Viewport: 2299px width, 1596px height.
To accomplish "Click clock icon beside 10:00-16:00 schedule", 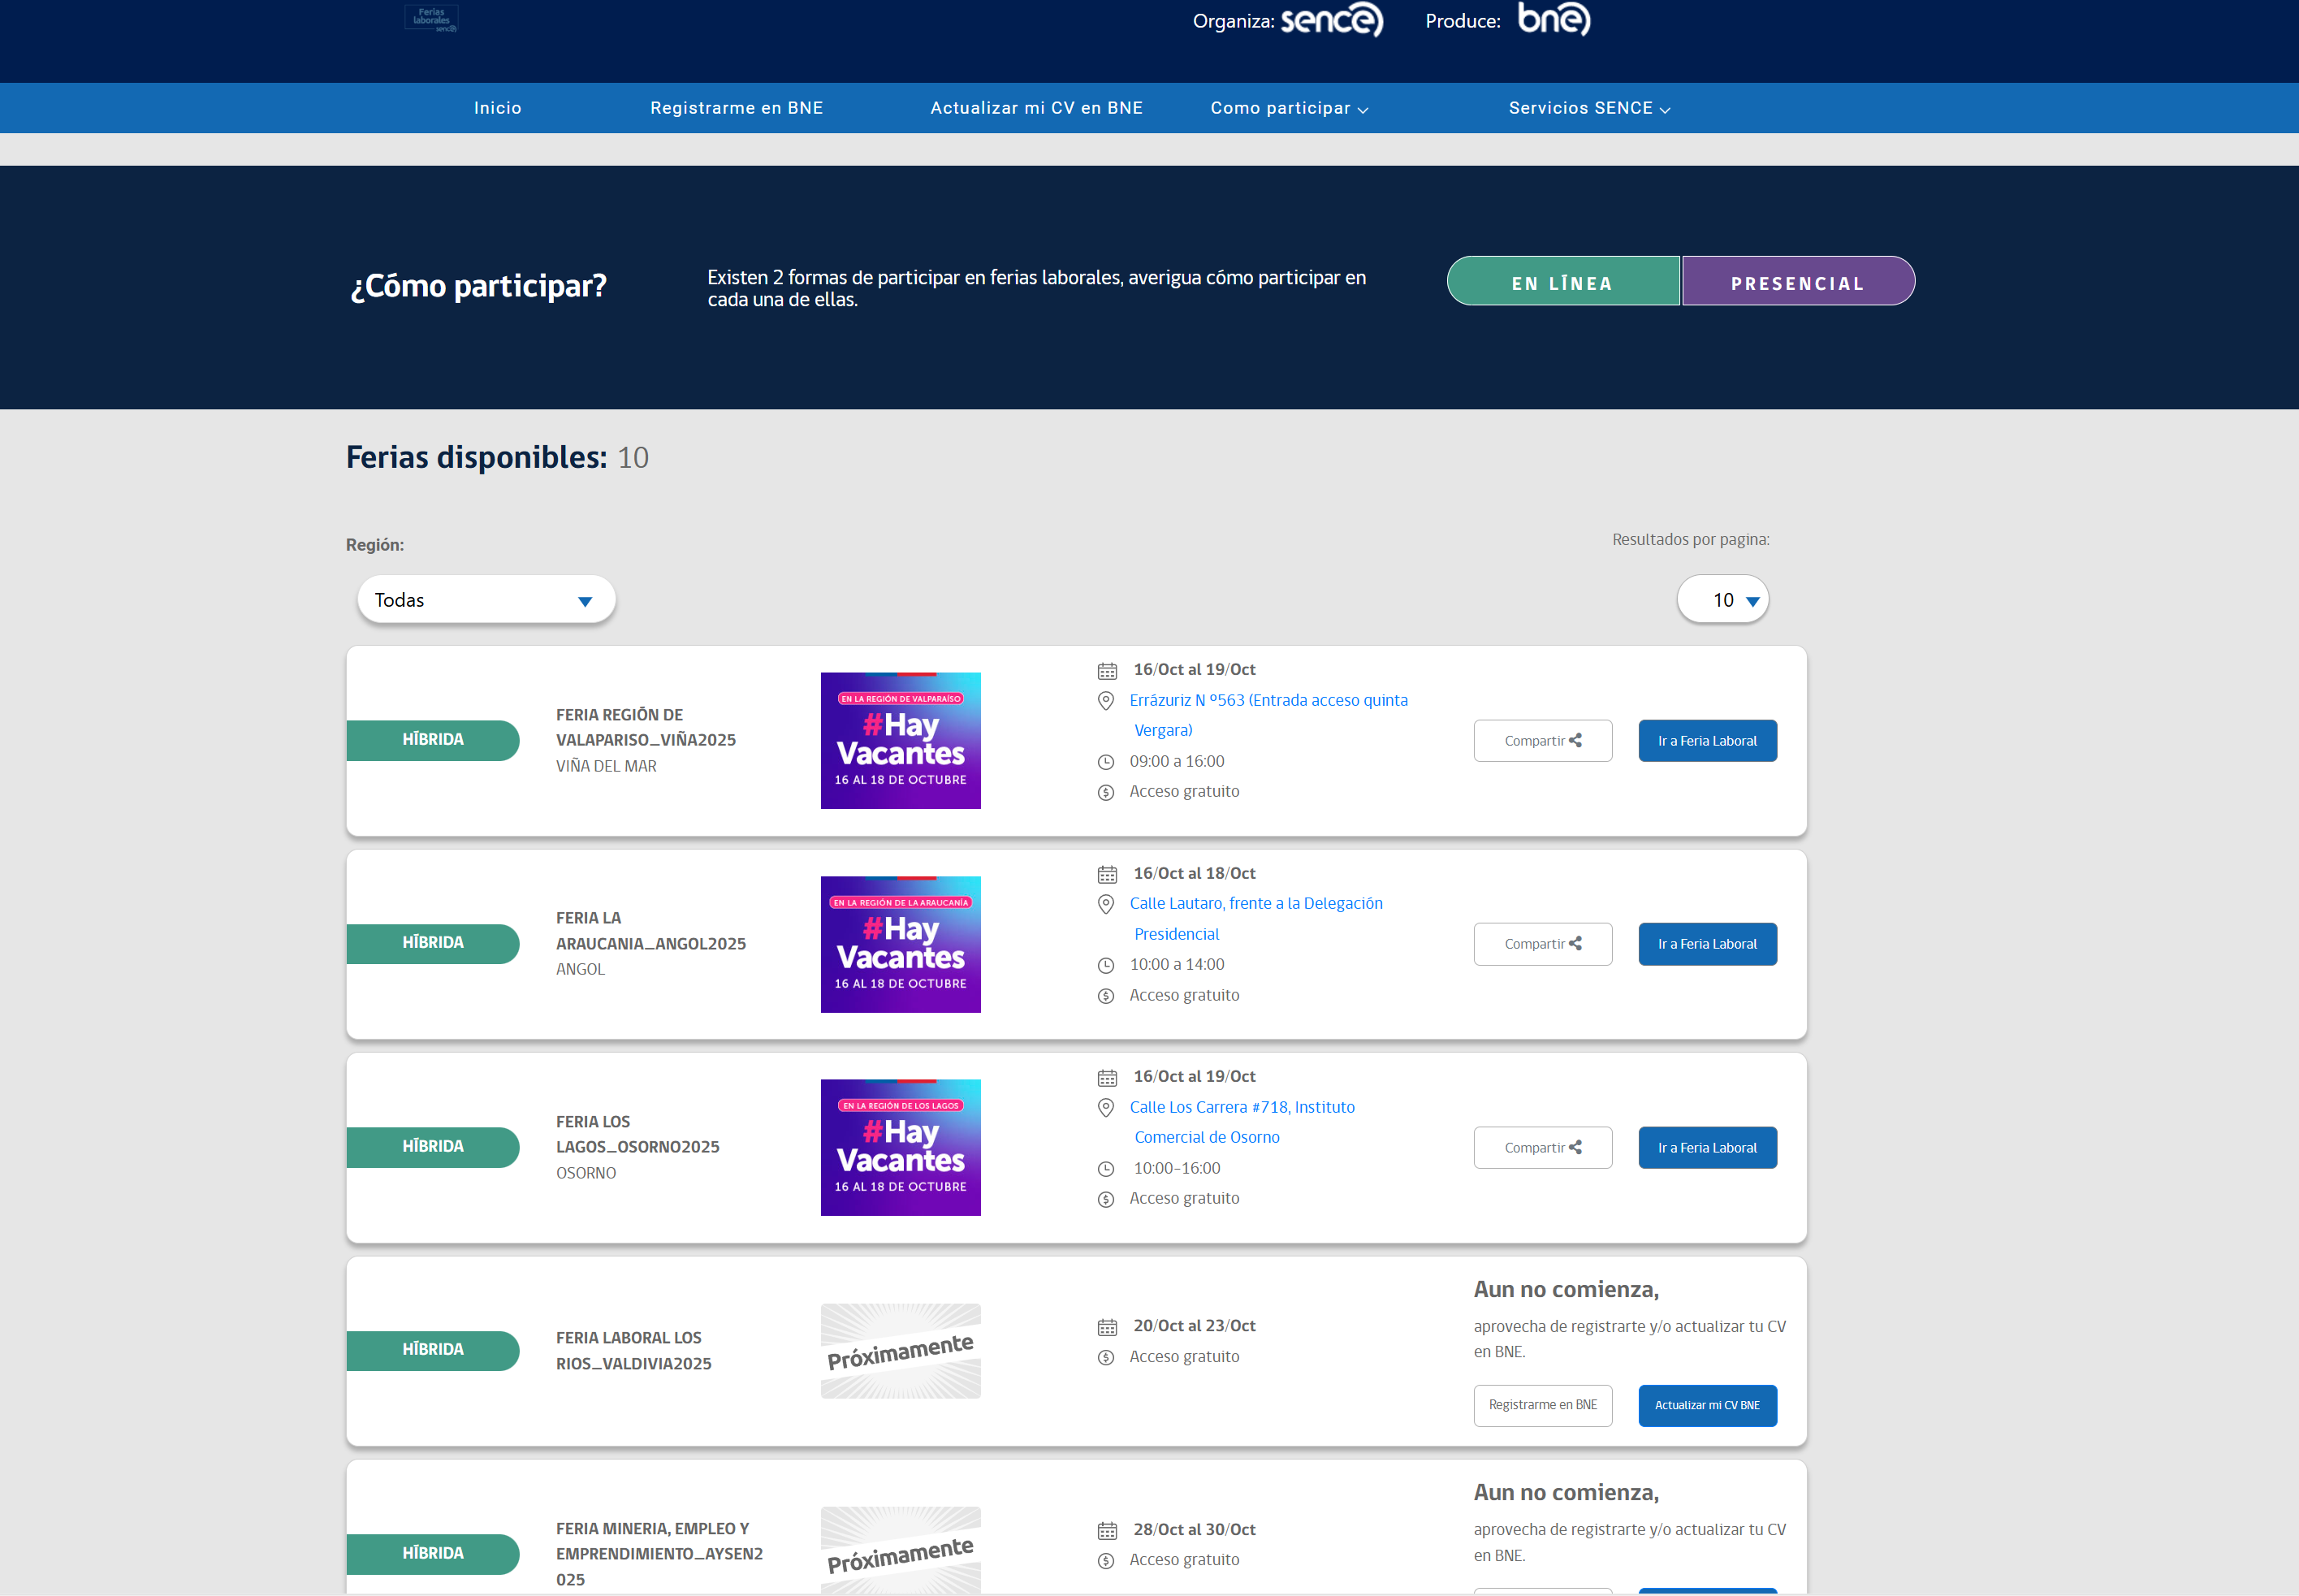I will click(x=1105, y=1169).
